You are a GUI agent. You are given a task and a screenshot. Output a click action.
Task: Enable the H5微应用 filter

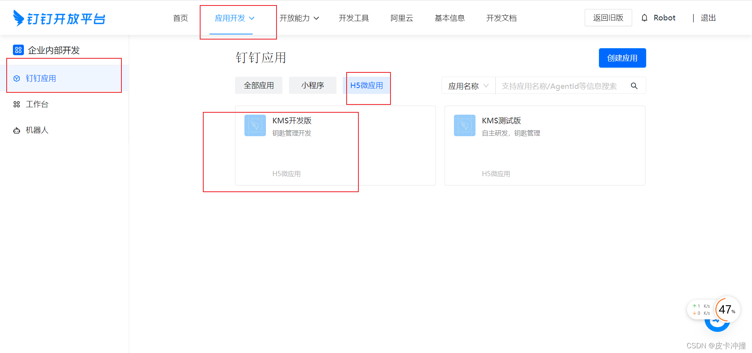[x=367, y=85]
